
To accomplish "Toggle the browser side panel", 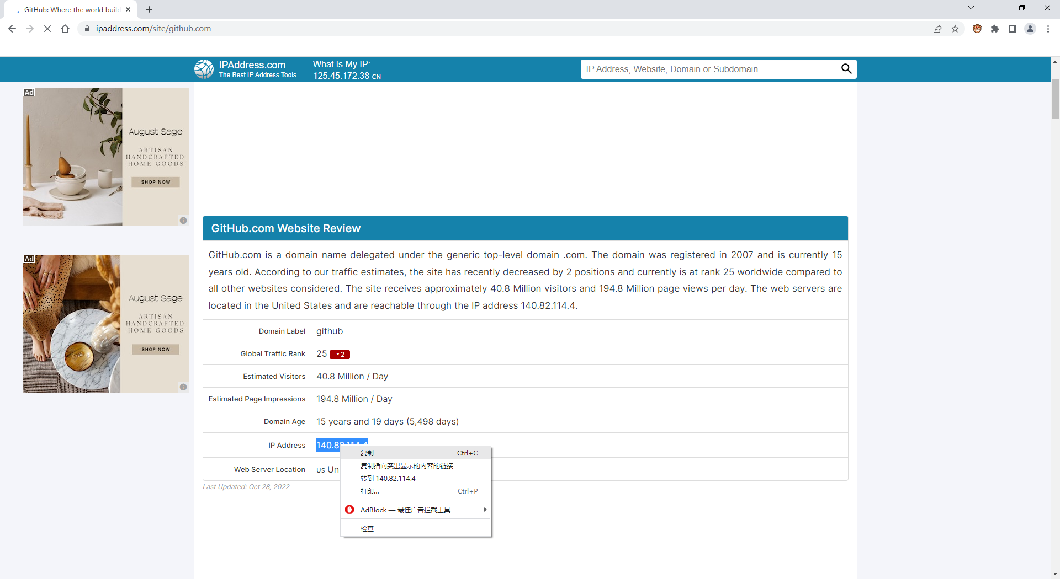I will [x=1013, y=29].
